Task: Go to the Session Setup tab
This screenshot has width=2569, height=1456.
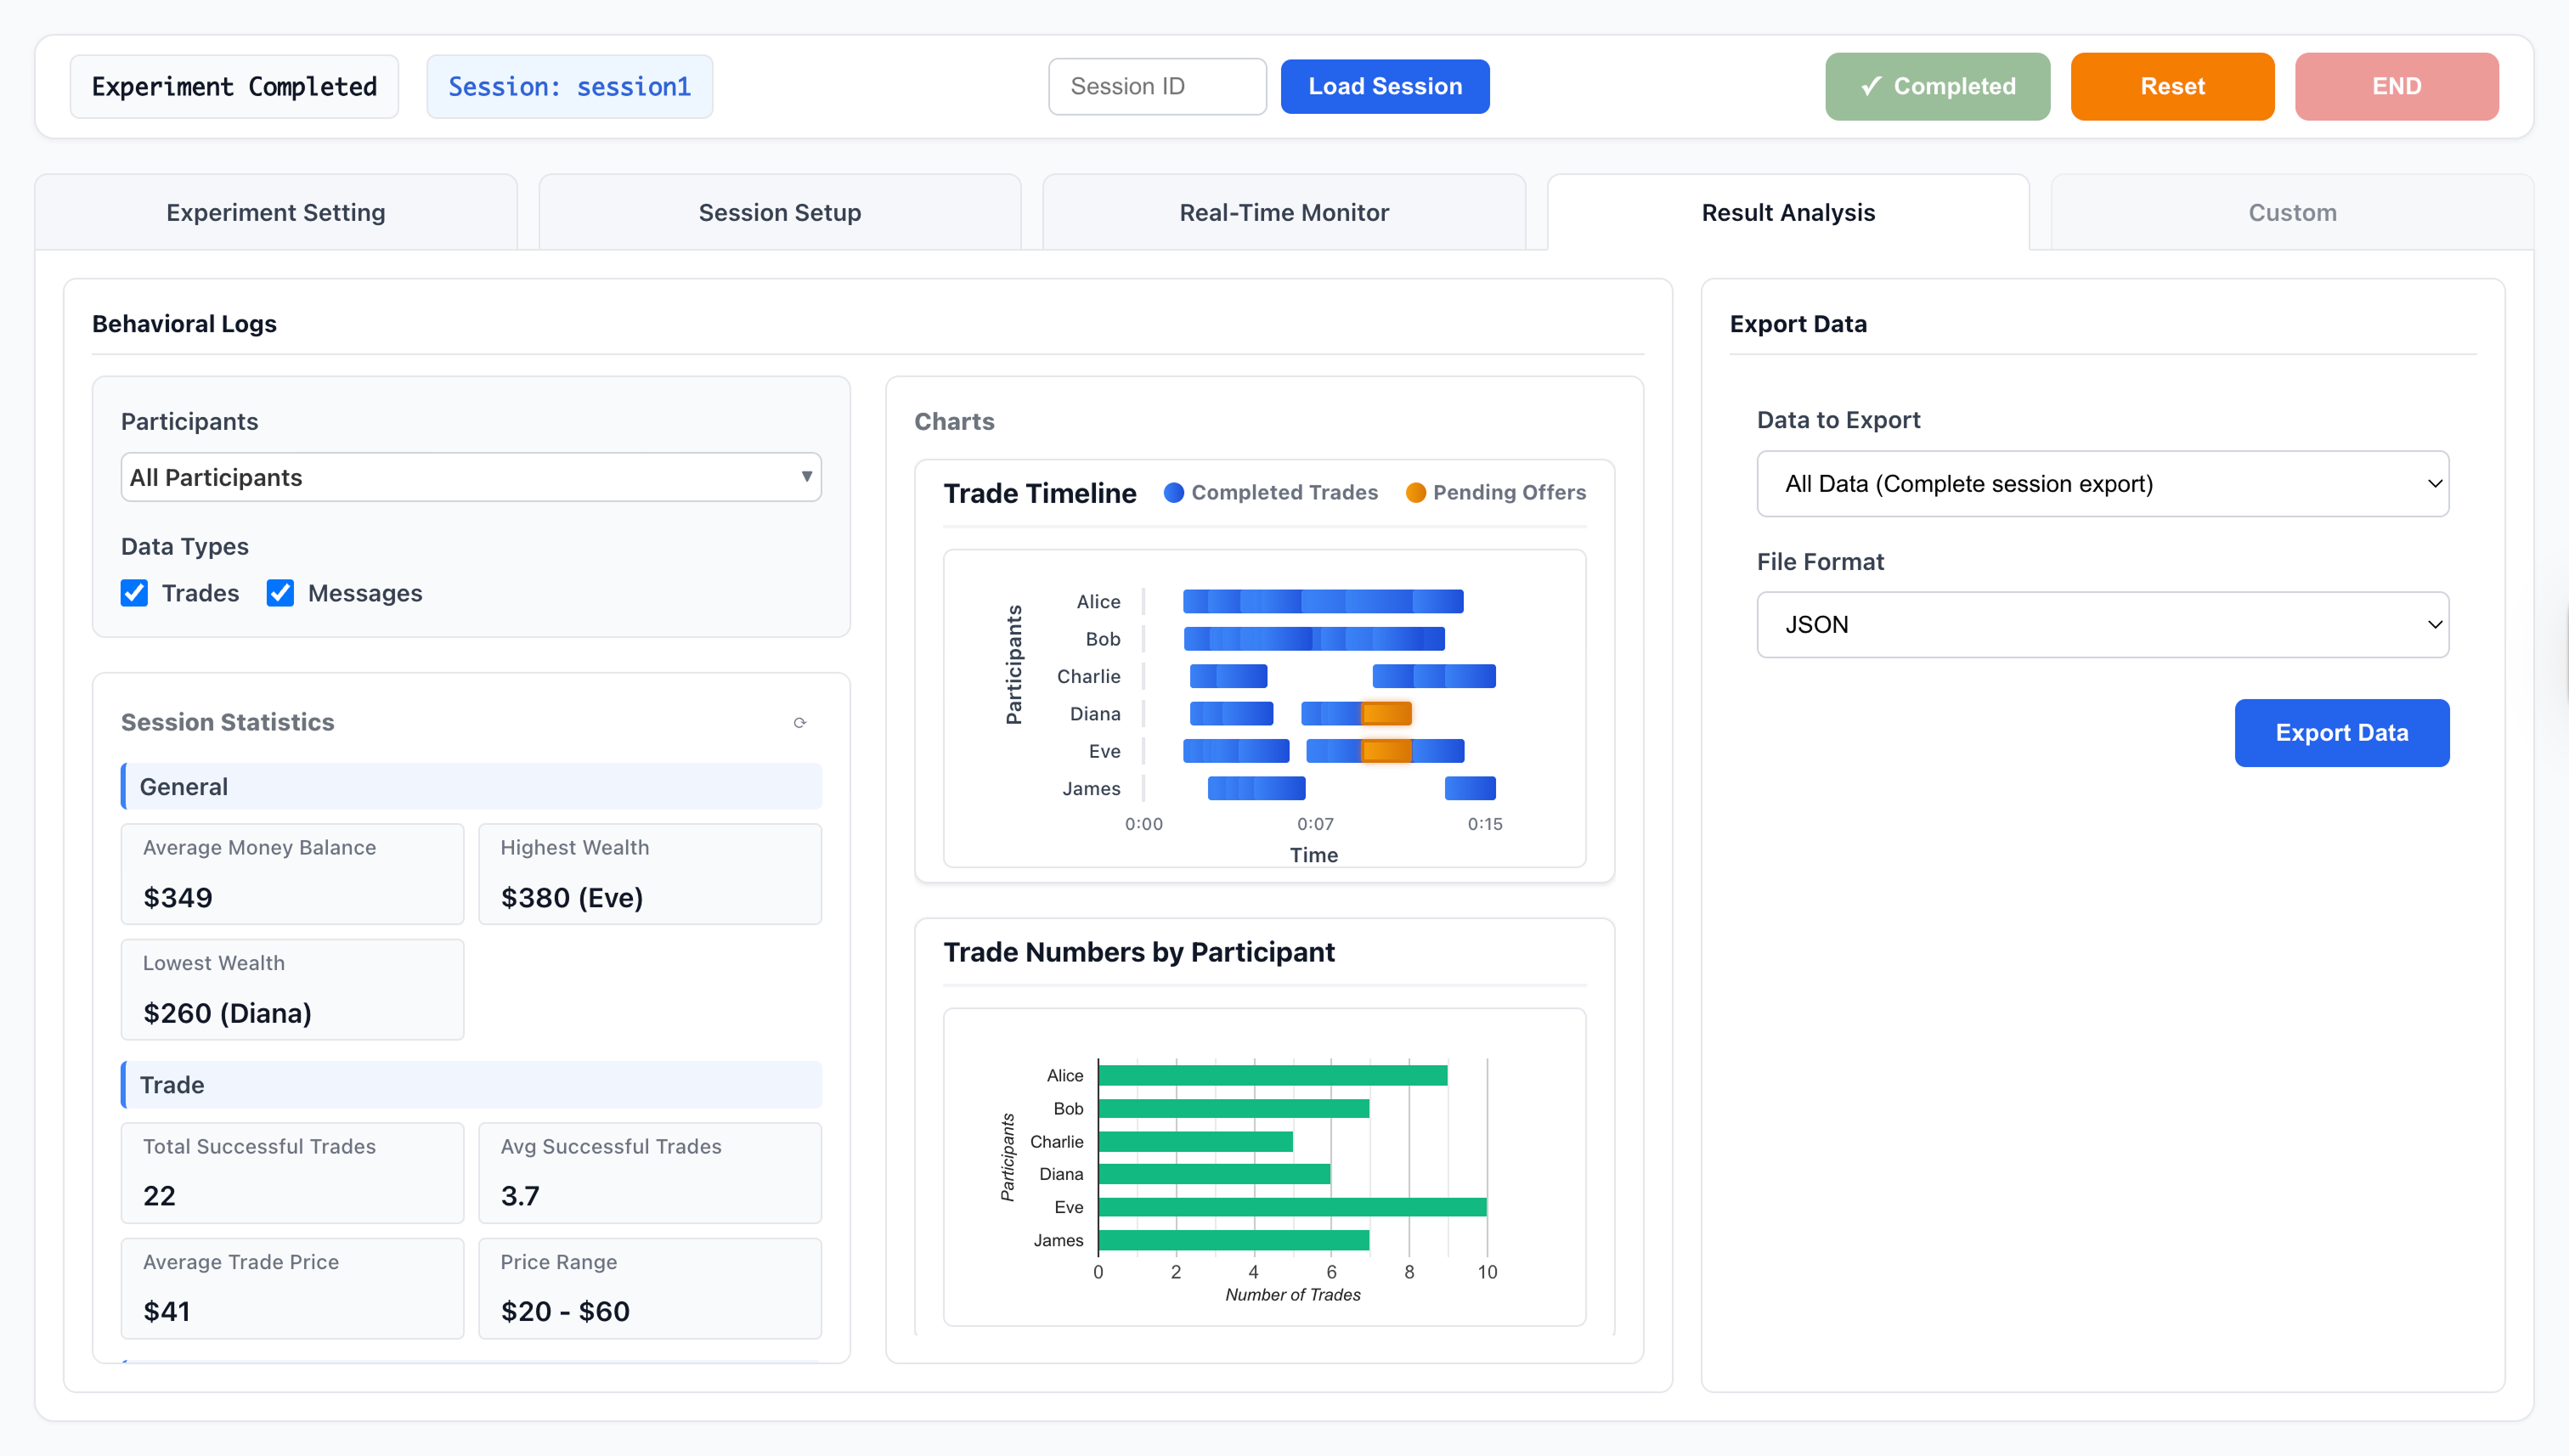Action: pyautogui.click(x=779, y=212)
